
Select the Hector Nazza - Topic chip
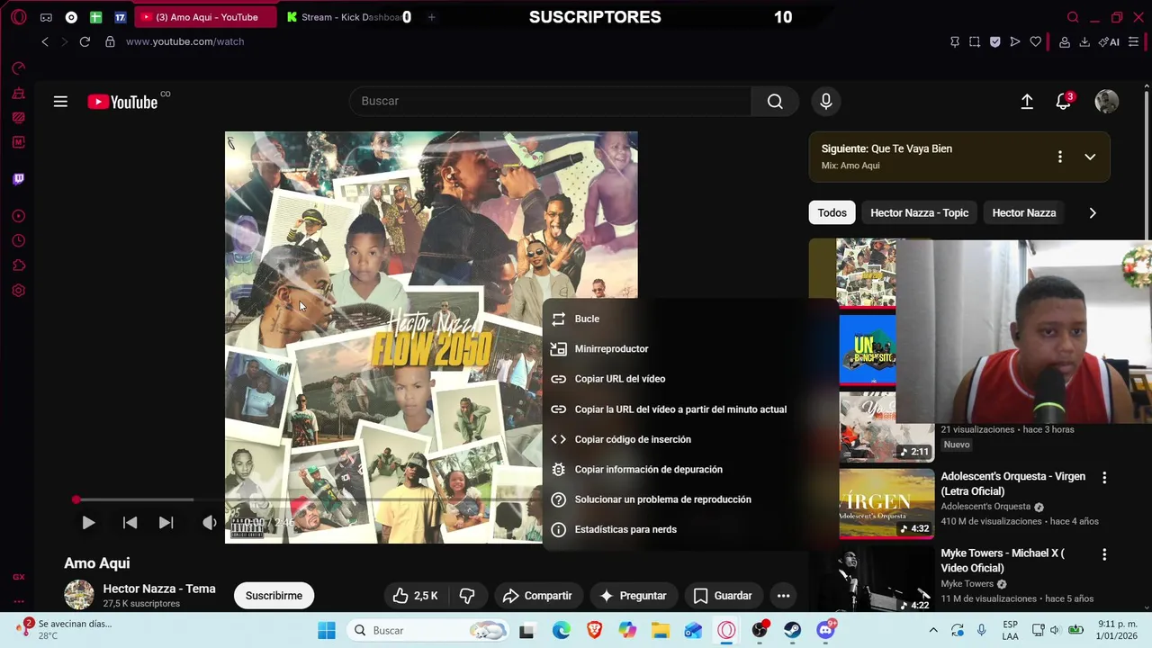(x=919, y=212)
